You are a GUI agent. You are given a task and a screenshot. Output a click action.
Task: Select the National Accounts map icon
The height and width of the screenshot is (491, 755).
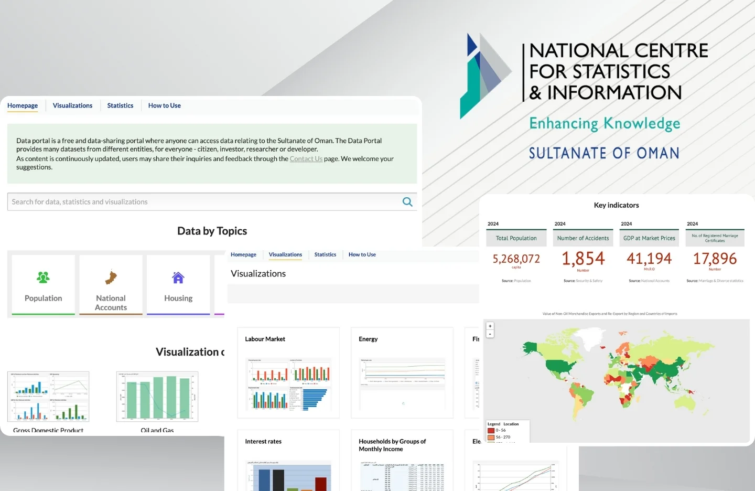tap(111, 277)
